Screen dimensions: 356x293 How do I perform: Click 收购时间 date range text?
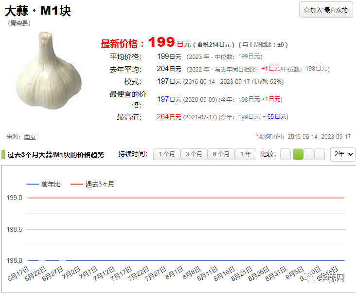coord(303,136)
